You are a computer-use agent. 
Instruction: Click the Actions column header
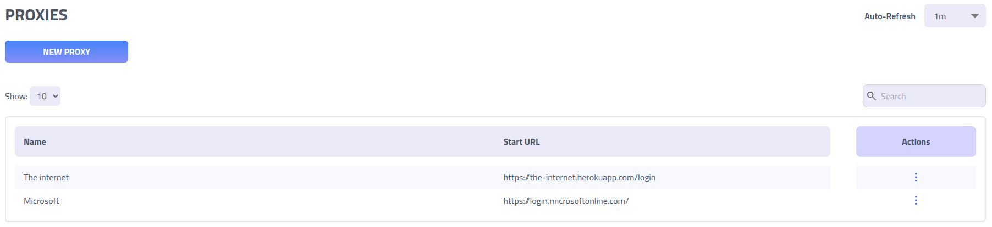click(916, 142)
